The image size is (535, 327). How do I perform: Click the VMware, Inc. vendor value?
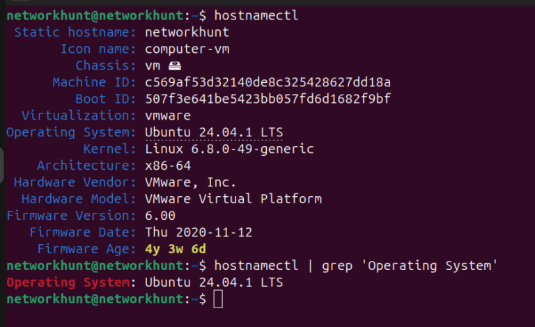click(190, 182)
